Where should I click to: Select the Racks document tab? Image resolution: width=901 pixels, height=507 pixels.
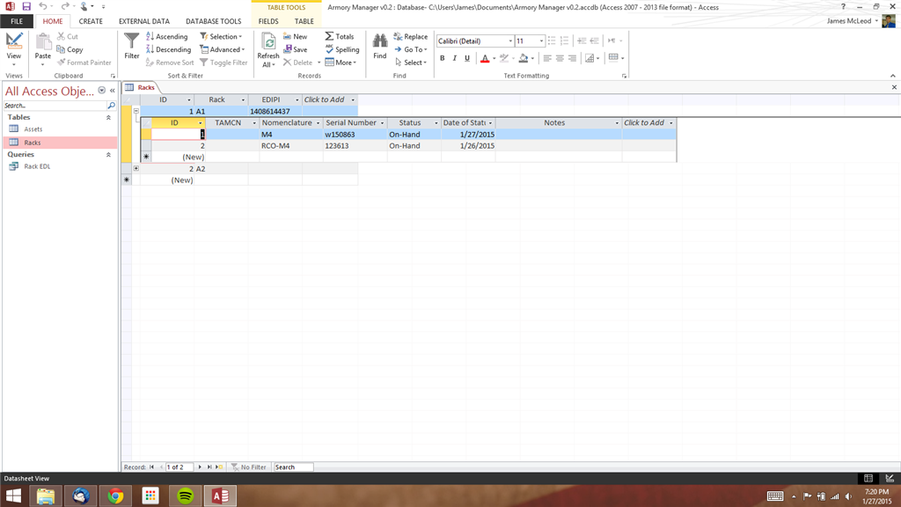tap(140, 87)
